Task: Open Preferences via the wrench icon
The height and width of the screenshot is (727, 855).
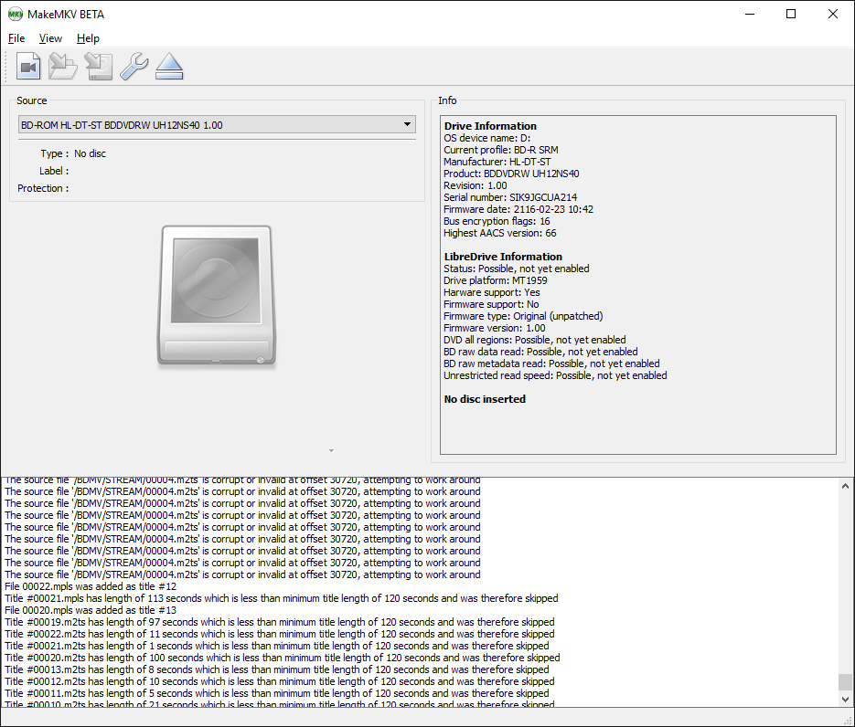Action: point(134,67)
